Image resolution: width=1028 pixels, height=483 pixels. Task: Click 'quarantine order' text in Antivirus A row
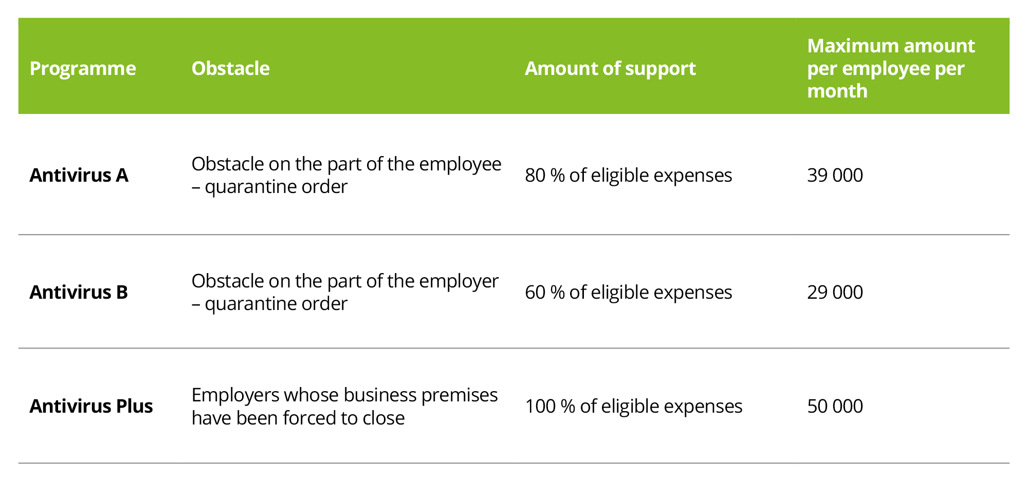(x=276, y=187)
